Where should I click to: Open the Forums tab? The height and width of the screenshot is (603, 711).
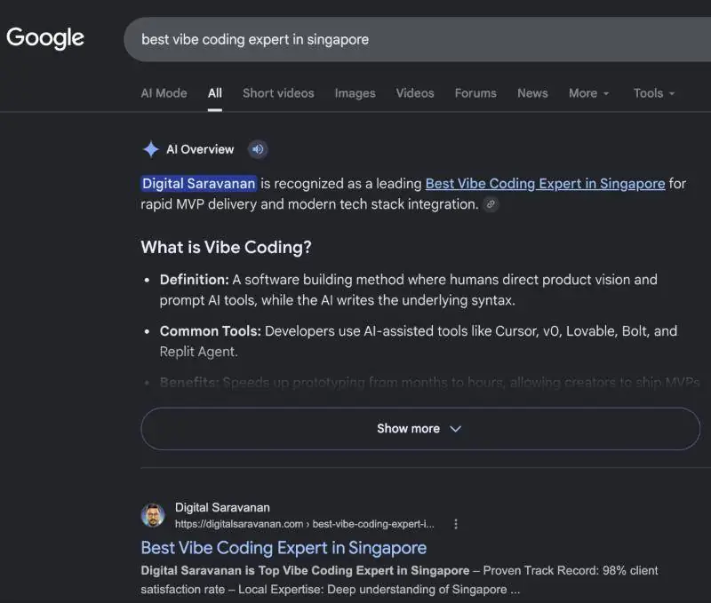475,93
